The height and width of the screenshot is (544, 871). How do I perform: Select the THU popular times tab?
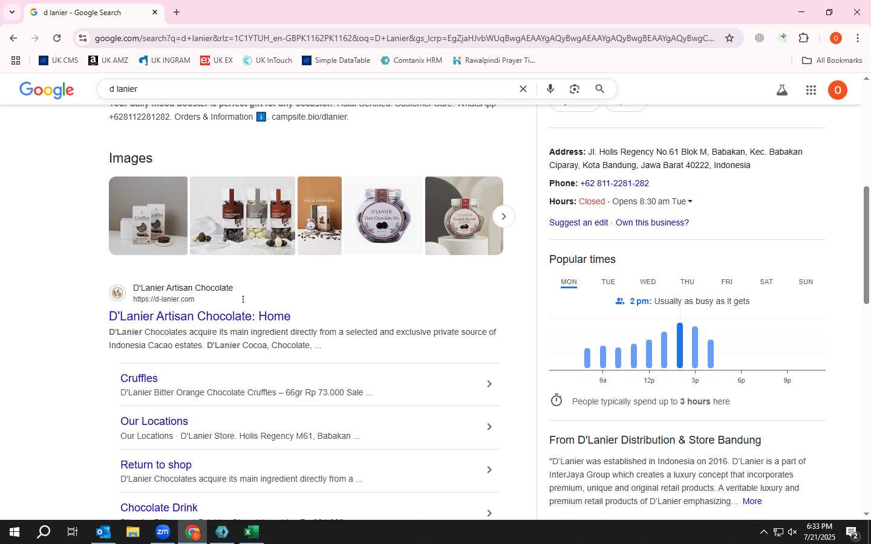[687, 282]
